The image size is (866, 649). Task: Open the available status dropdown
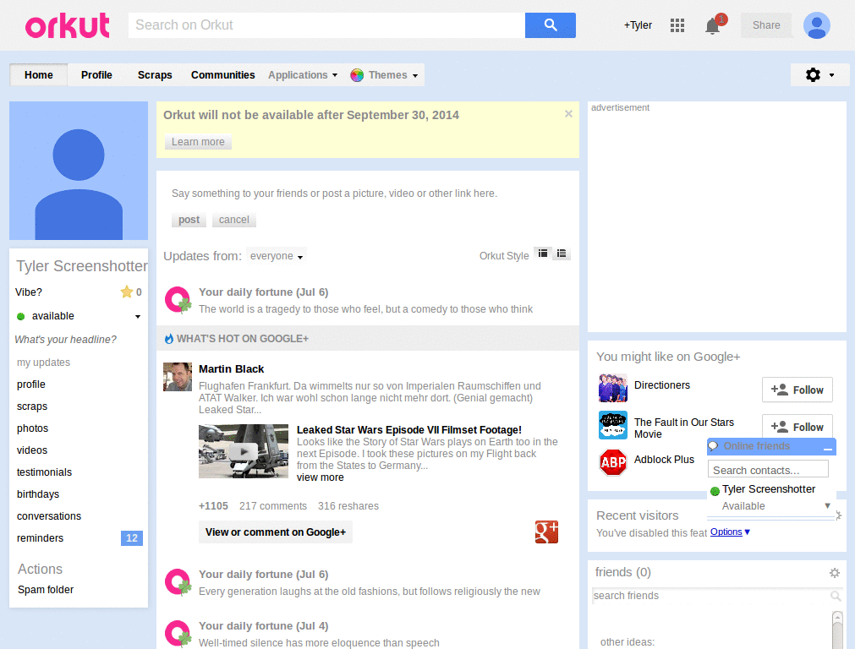click(x=138, y=316)
